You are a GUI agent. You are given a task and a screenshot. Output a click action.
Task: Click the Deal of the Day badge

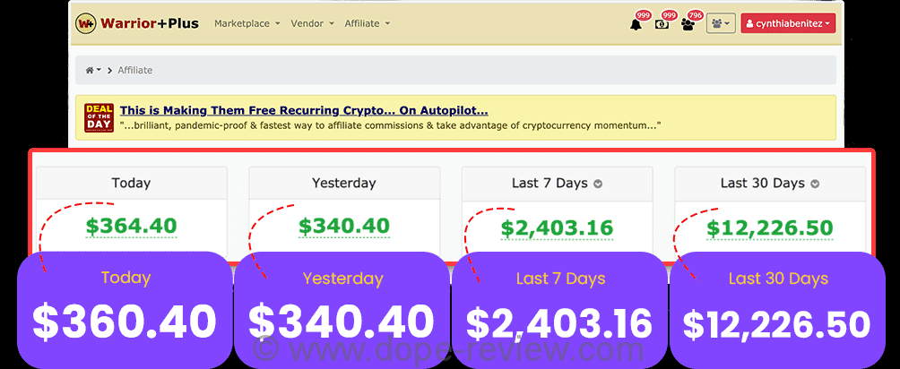[99, 118]
